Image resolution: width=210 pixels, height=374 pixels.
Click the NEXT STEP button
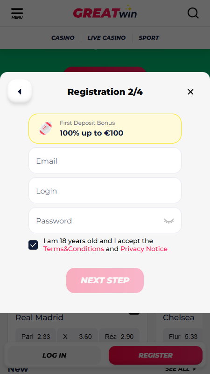105,280
